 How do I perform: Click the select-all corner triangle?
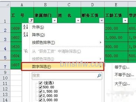[x=8, y=5]
